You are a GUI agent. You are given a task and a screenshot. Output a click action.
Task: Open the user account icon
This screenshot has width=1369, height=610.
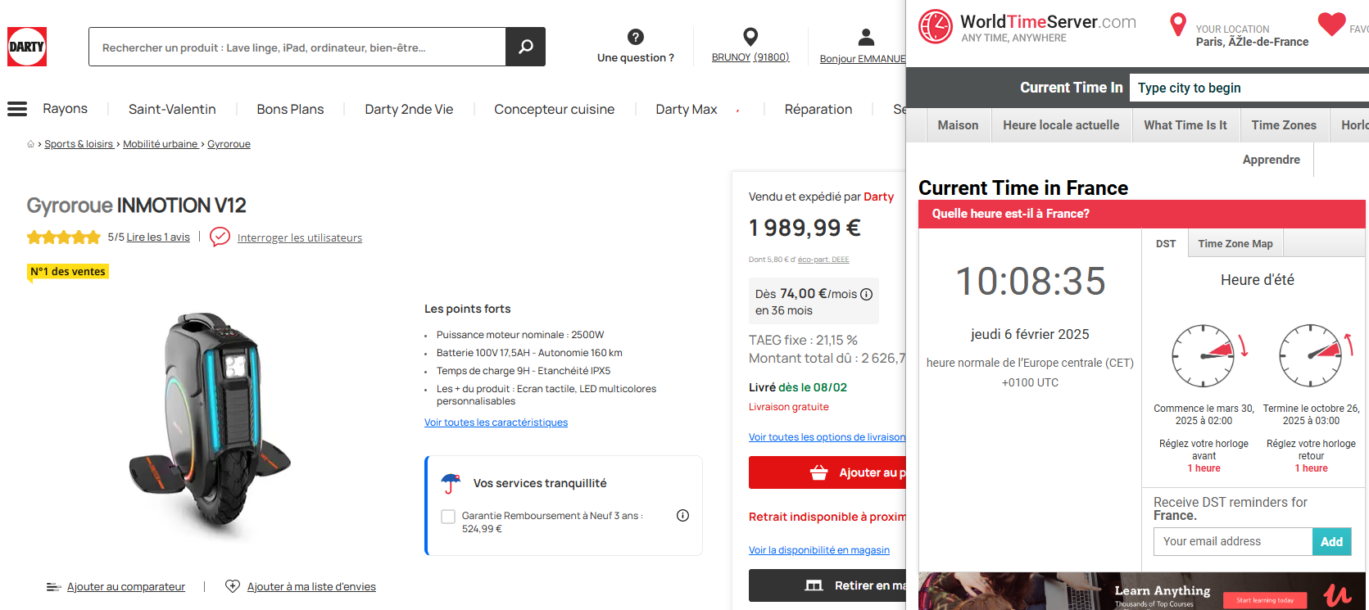tap(866, 37)
